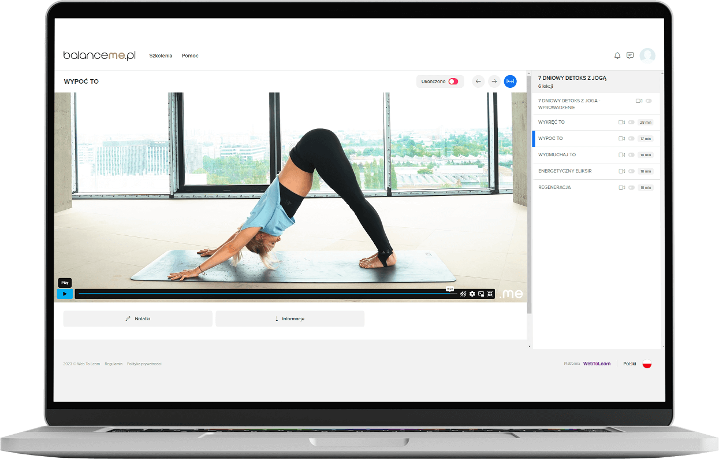This screenshot has height=459, width=719.
Task: Play the yoga video
Action: click(x=65, y=294)
